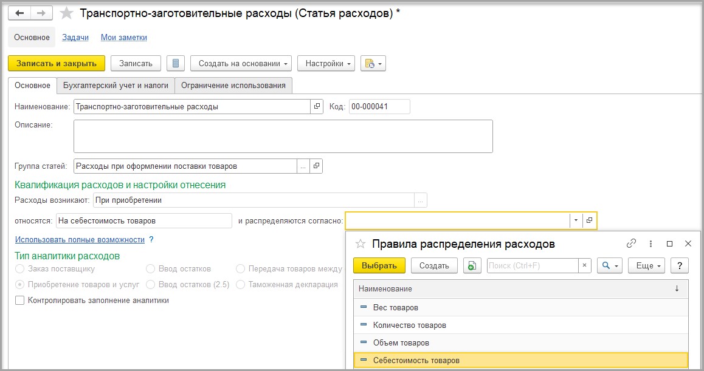The image size is (704, 371).
Task: Click into the Описание text area
Action: click(283, 136)
